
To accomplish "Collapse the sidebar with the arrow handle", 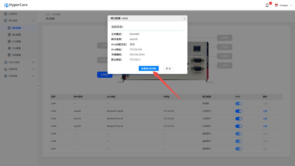I will point(39,86).
